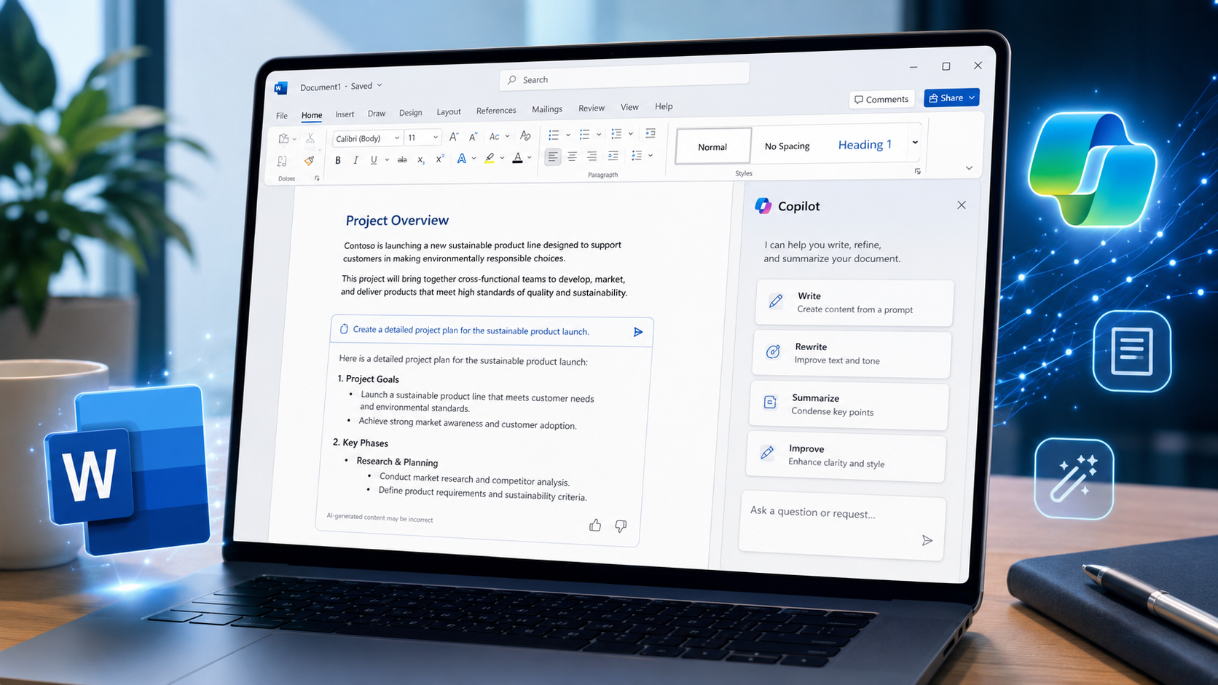The image size is (1218, 685).
Task: Close the Copilot pane
Action: (962, 205)
